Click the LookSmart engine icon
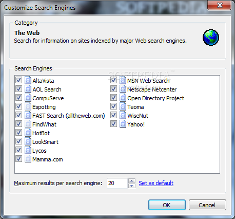Image resolution: width=235 pixels, height=219 pixels. pos(28,141)
